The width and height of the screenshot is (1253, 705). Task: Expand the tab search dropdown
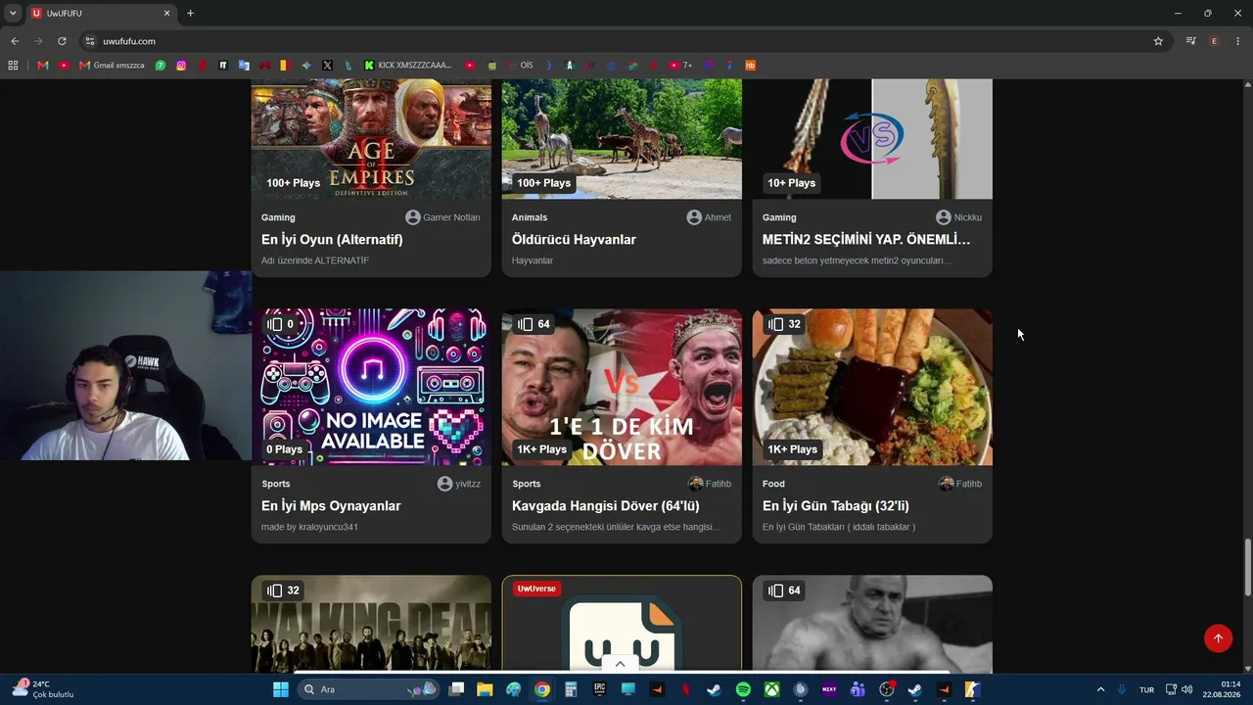[13, 13]
